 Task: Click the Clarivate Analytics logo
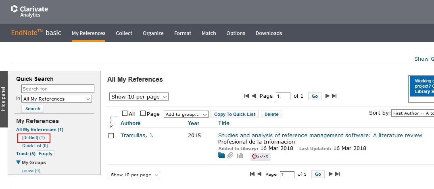click(x=31, y=11)
